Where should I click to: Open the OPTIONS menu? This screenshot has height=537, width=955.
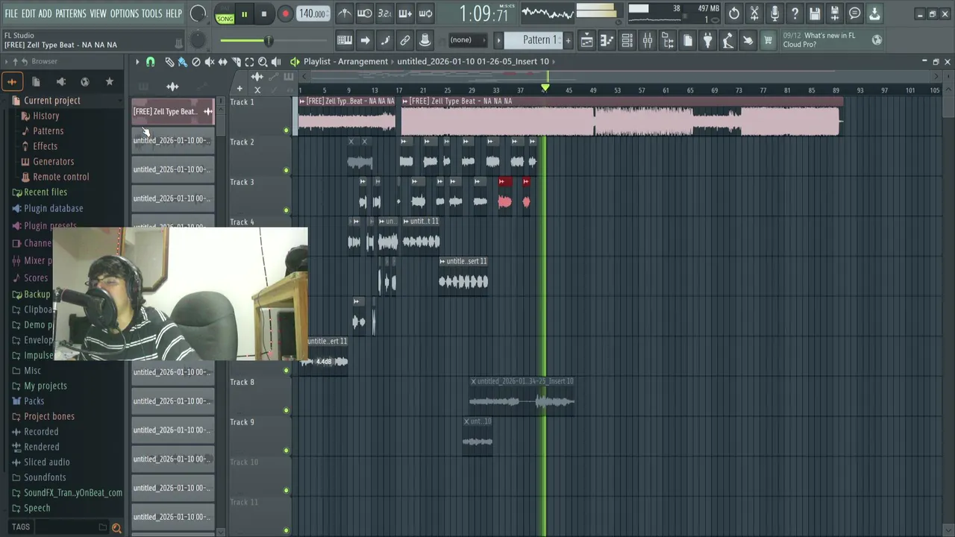[x=125, y=13]
